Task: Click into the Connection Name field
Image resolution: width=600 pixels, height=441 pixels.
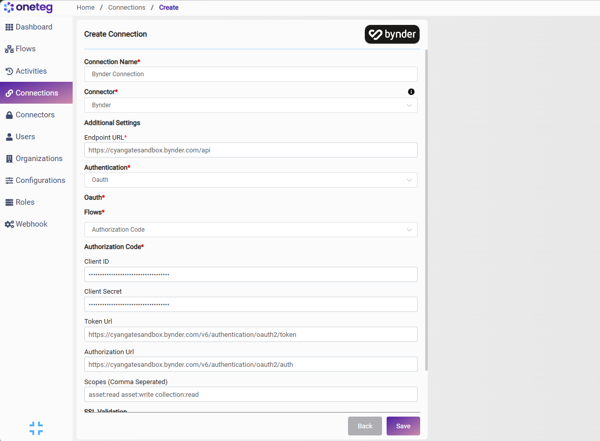Action: click(250, 74)
